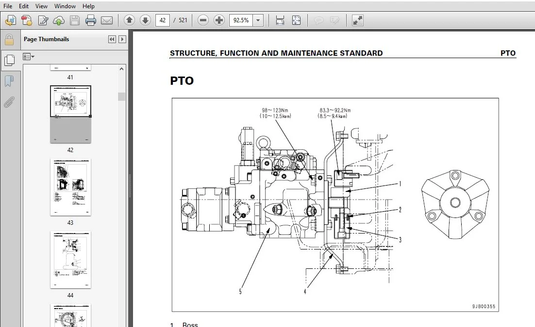Viewport: 535px width, 327px height.
Task: Click the Fit width scrolling icon
Action: tap(280, 20)
